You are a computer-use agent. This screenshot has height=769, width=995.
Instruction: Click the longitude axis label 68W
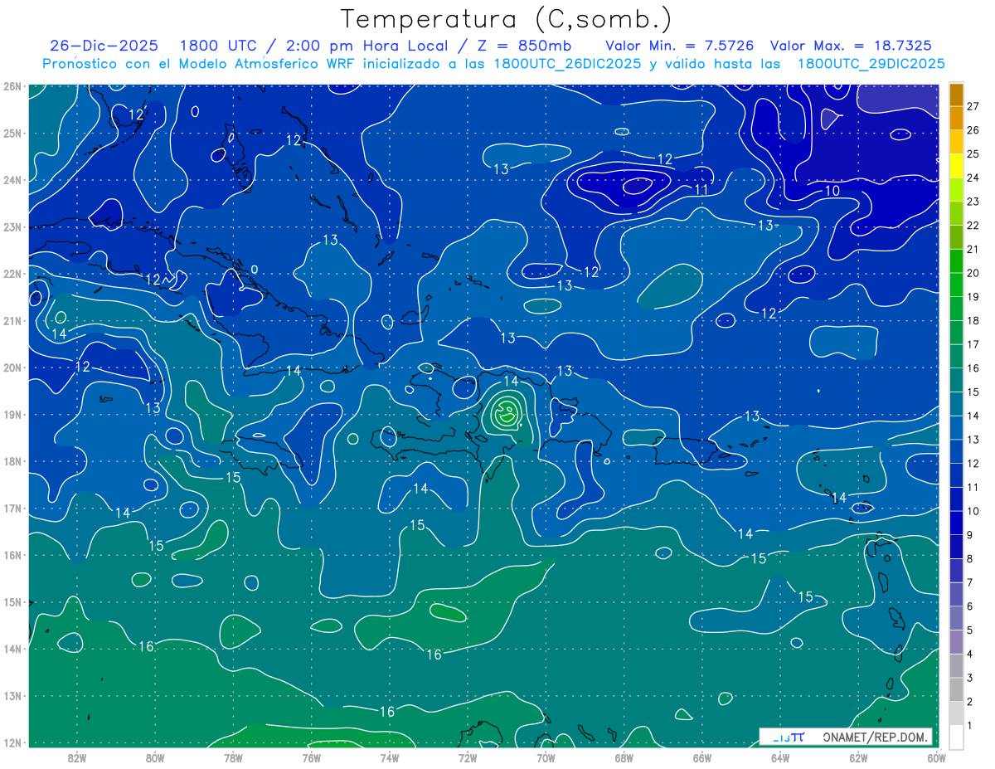tap(624, 757)
